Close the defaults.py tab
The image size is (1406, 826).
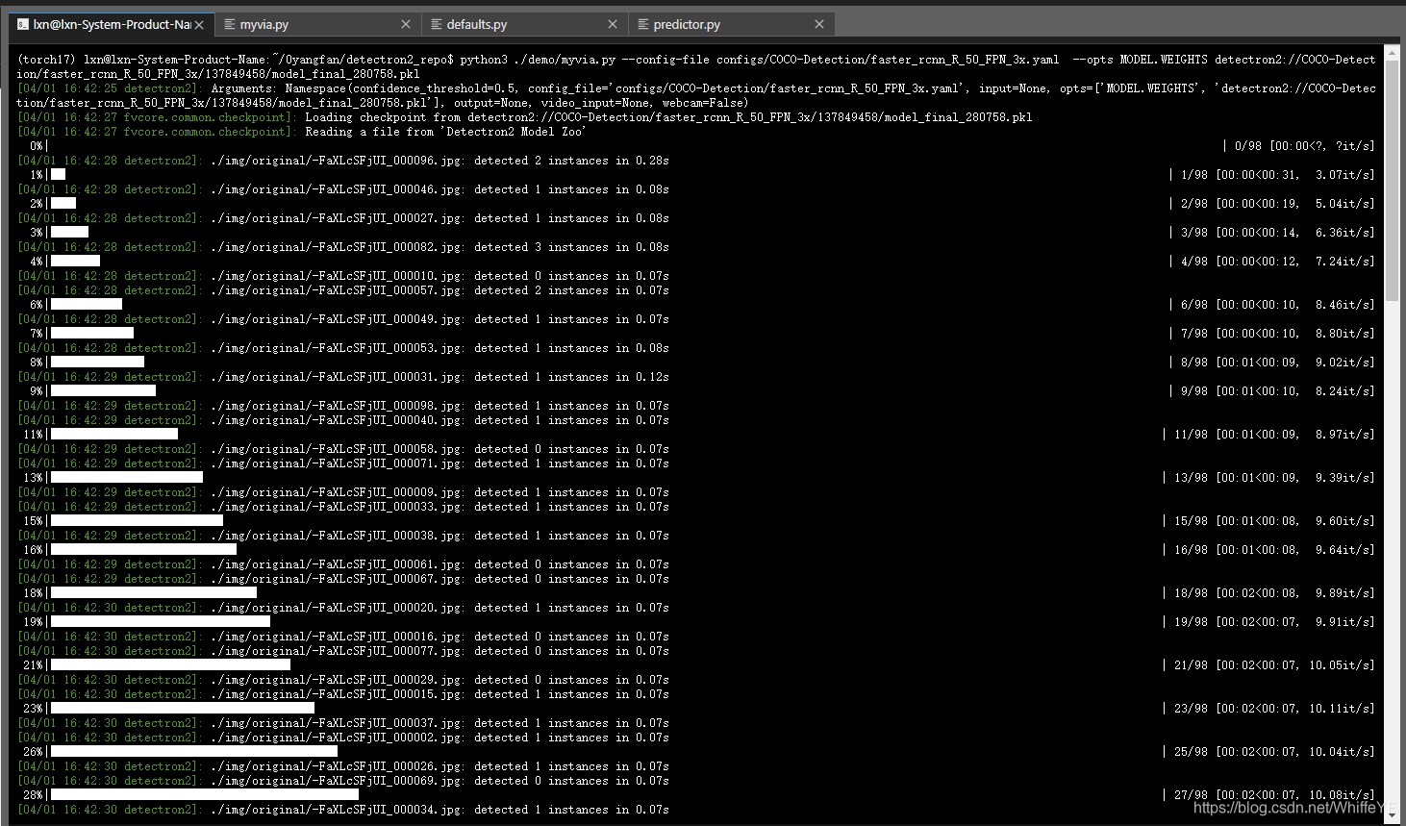click(x=613, y=24)
